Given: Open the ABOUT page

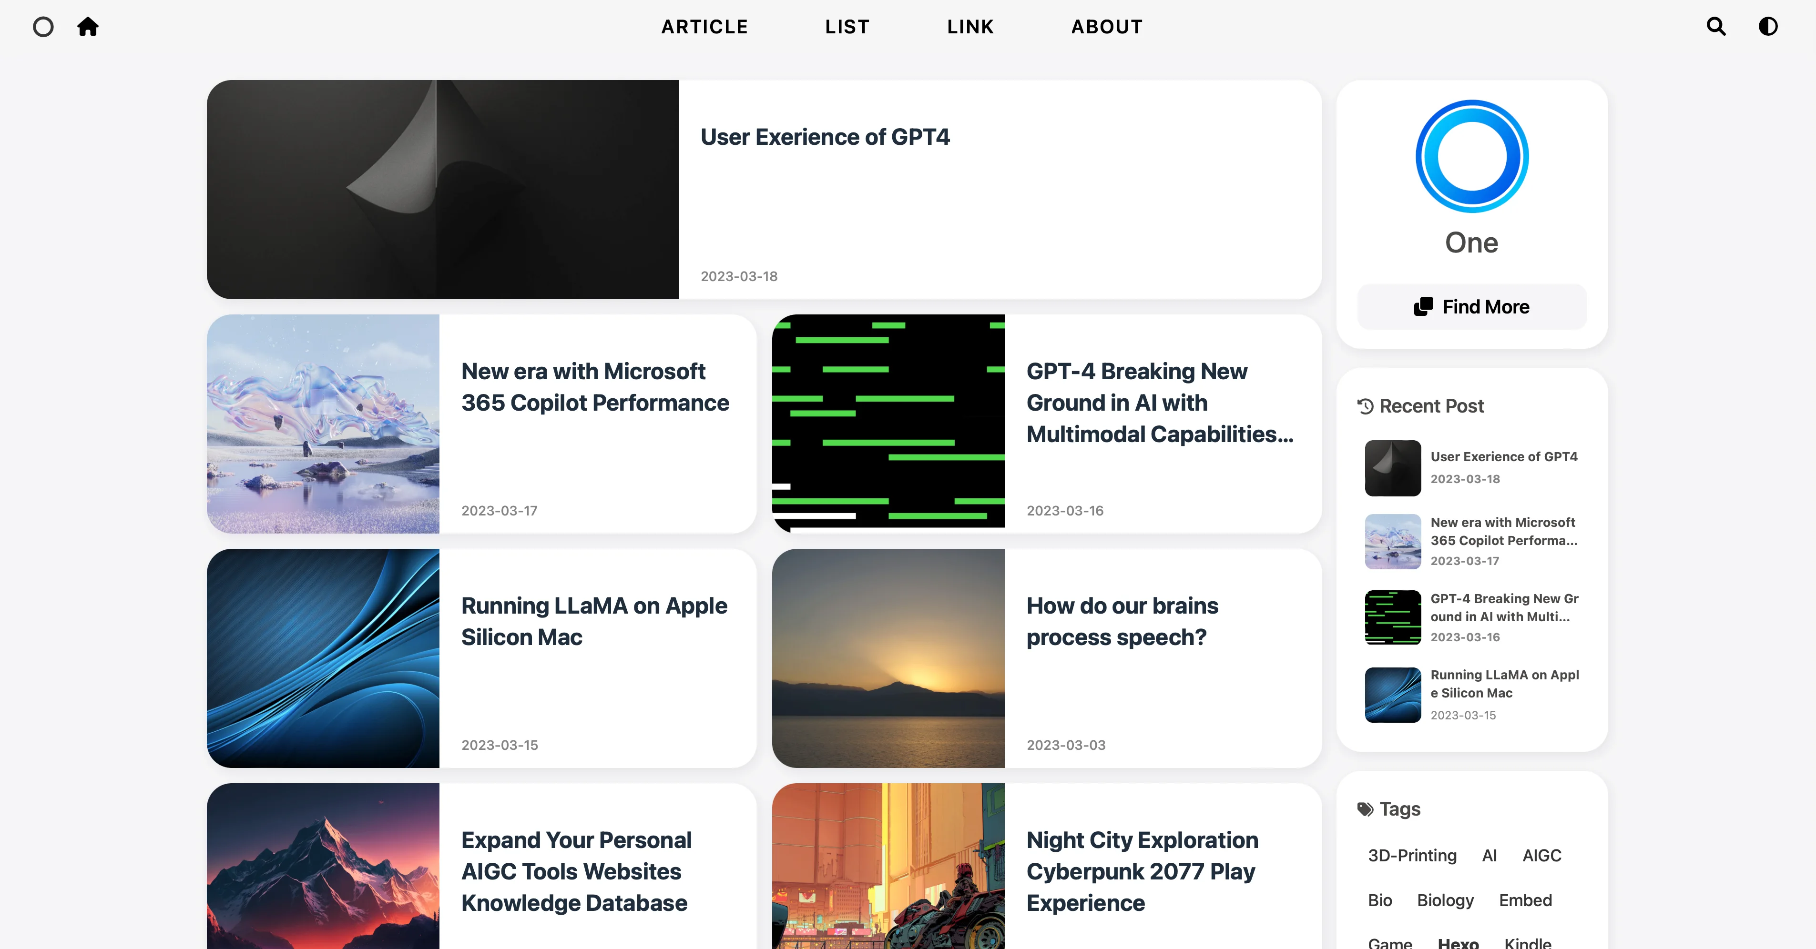Looking at the screenshot, I should click(1107, 27).
